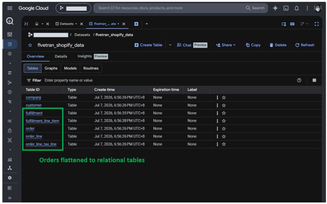
Task: Star the customer table
Action: (x=224, y=105)
